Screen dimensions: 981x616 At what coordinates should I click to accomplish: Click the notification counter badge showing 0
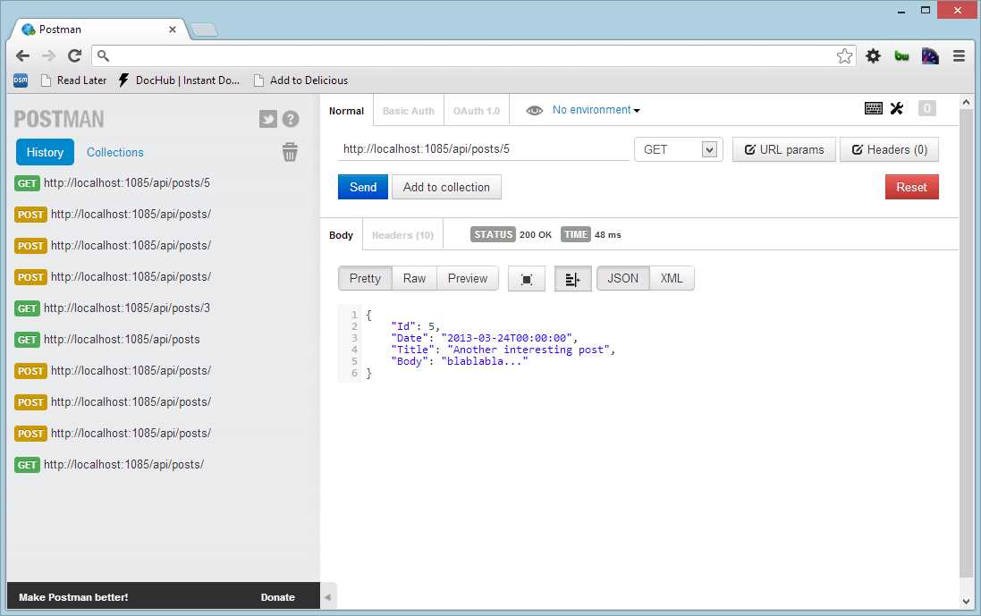[x=927, y=108]
